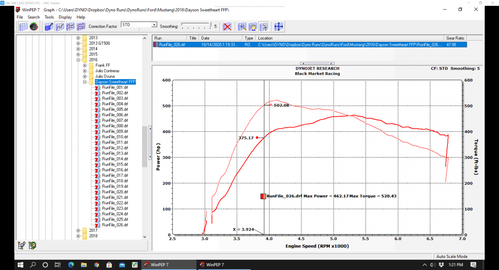Select the two-curve graph view icon
The width and height of the screenshot is (499, 270).
pyautogui.click(x=71, y=26)
